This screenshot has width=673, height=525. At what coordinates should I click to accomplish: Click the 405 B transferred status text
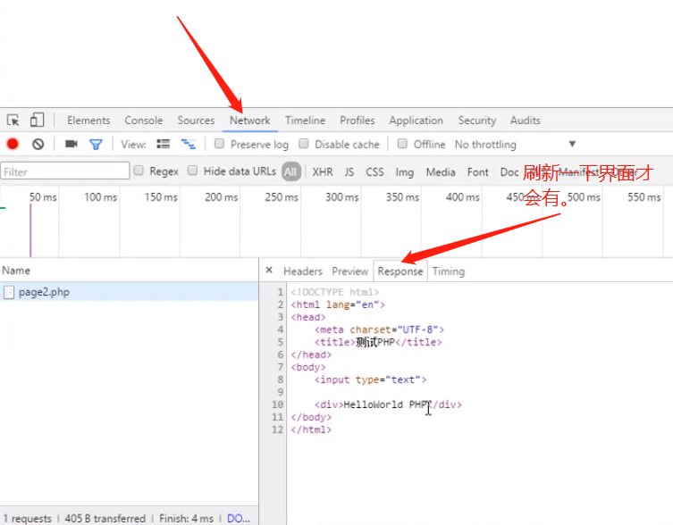(105, 518)
